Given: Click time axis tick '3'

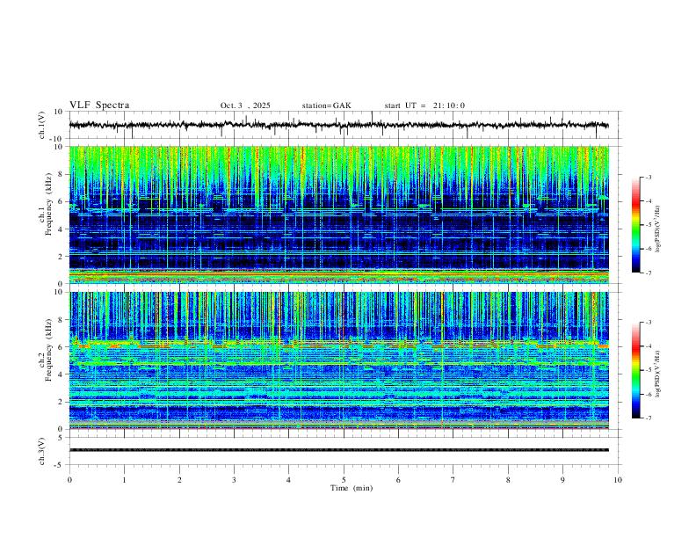Looking at the screenshot, I should [x=234, y=480].
